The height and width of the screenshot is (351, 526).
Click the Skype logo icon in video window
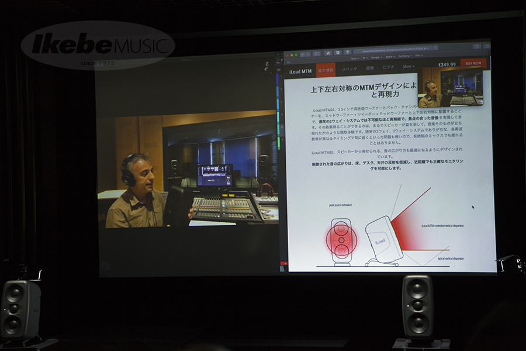click(x=104, y=265)
